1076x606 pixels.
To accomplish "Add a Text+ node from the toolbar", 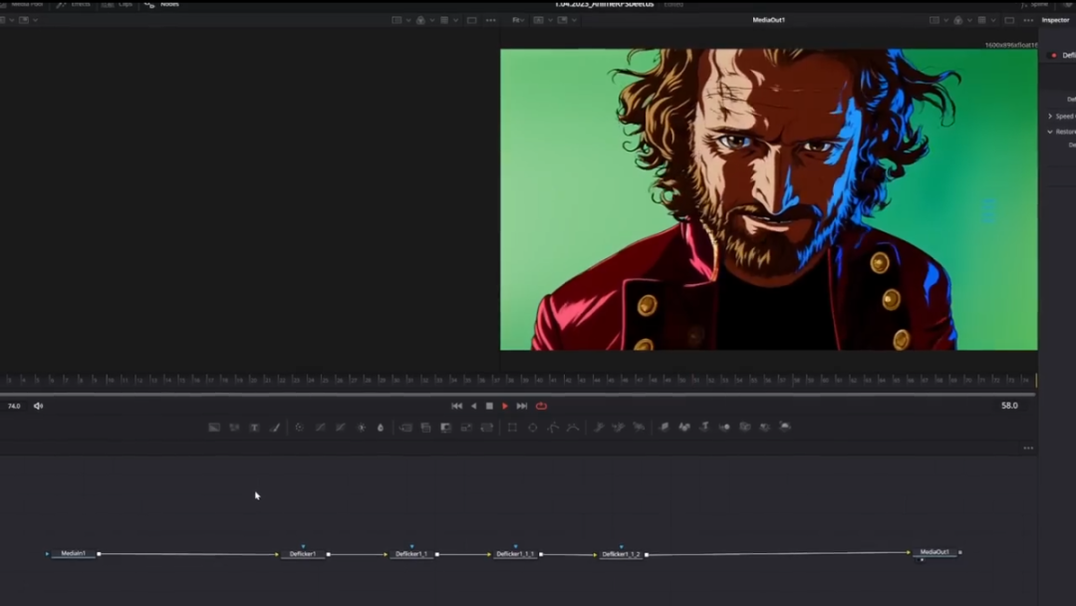I will [x=255, y=427].
